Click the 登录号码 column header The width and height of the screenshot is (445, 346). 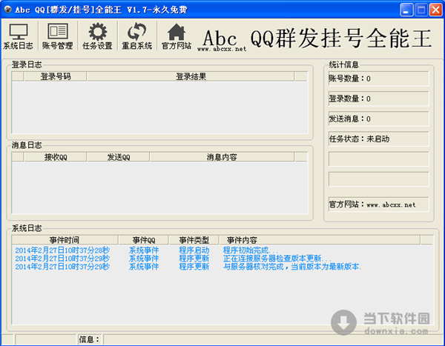56,76
